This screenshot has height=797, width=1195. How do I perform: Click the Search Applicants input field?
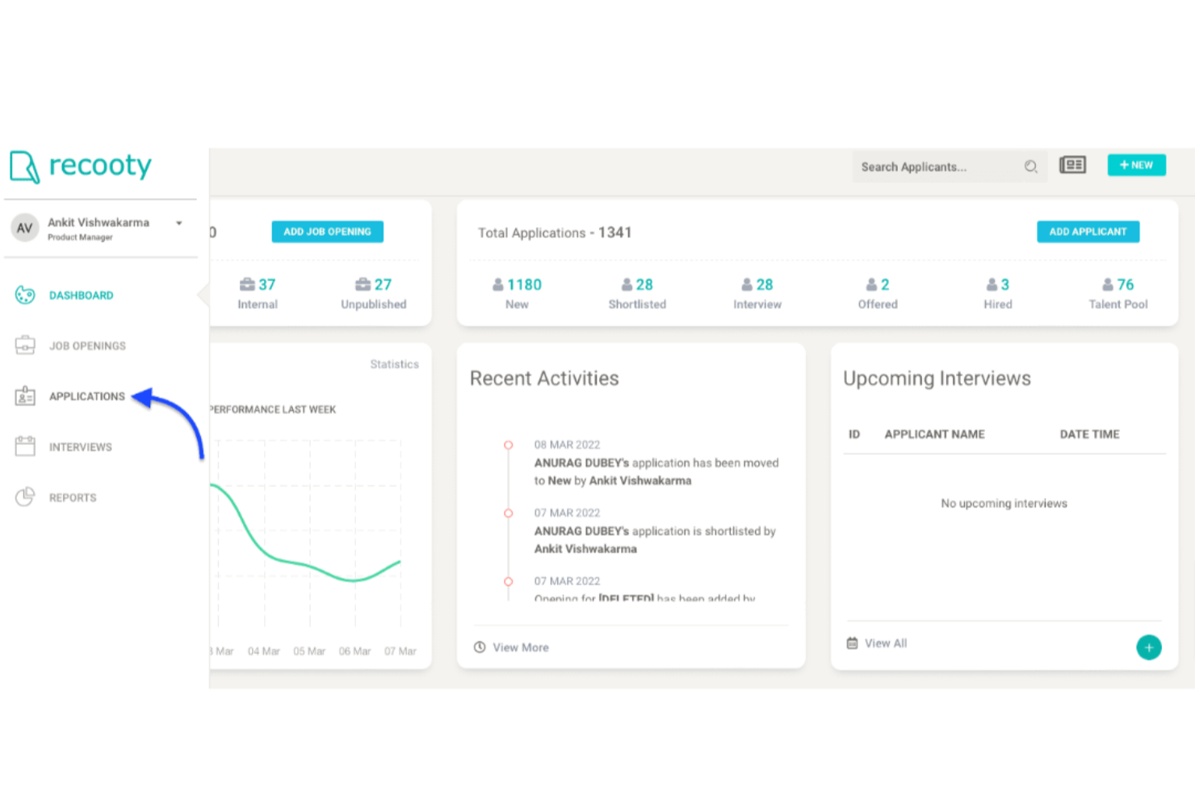click(937, 167)
